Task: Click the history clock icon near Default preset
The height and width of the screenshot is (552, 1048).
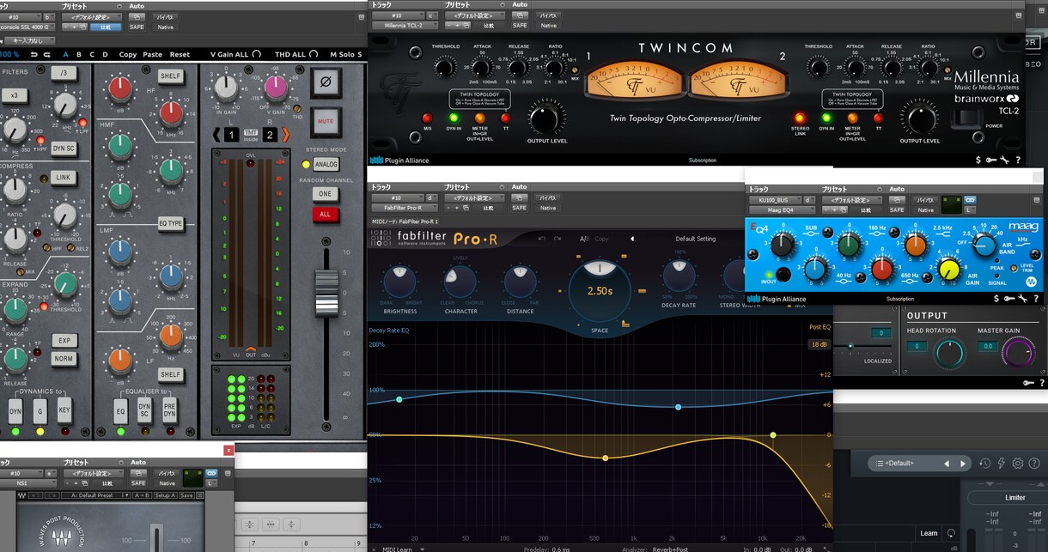Action: pyautogui.click(x=984, y=464)
